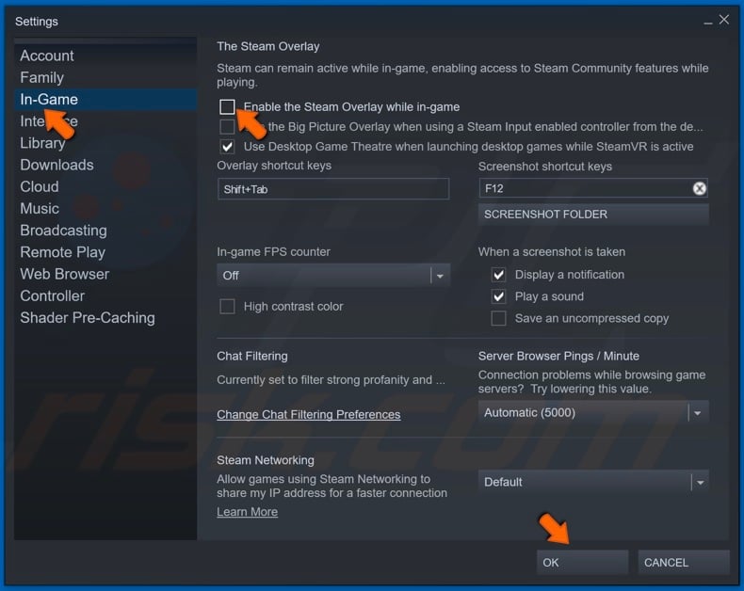The height and width of the screenshot is (591, 744).
Task: Switch to Broadcasting settings
Action: 105,231
